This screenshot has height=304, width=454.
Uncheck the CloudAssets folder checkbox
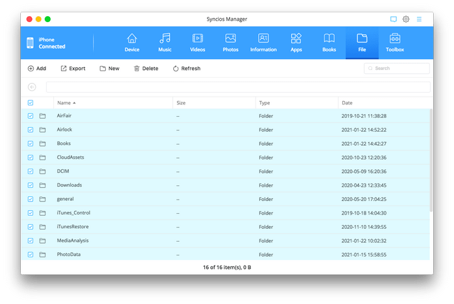pyautogui.click(x=30, y=158)
